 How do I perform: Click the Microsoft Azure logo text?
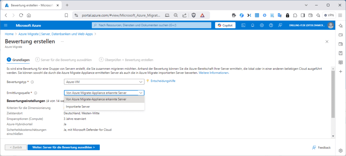click(28, 26)
